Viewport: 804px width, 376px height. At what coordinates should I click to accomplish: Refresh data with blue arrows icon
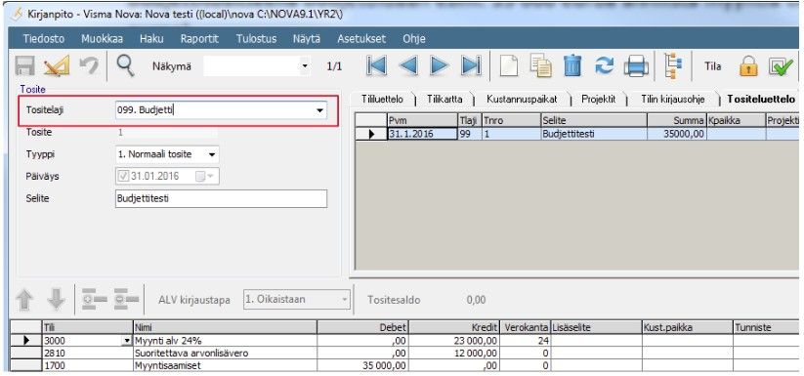coord(604,66)
